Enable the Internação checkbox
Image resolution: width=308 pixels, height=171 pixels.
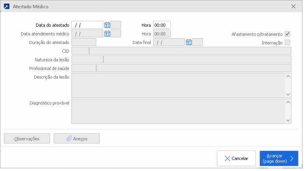[x=287, y=42]
